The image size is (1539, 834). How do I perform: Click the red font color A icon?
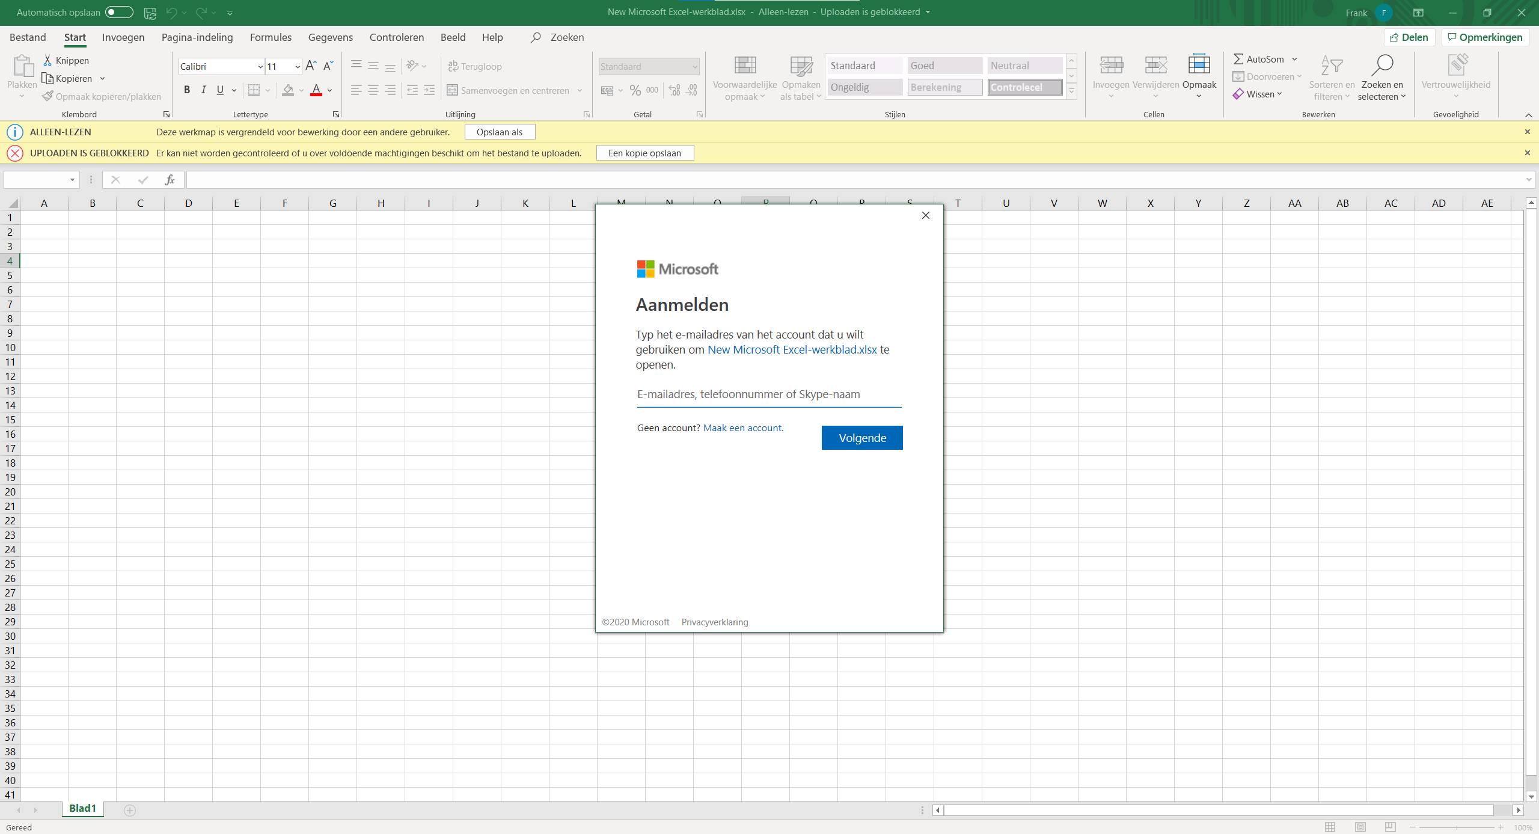[316, 90]
